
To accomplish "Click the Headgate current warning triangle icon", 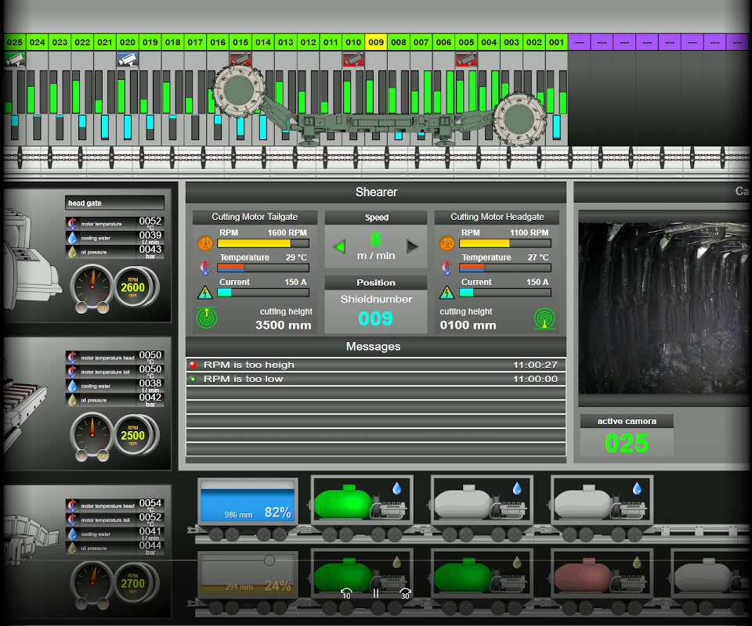I will pos(446,293).
